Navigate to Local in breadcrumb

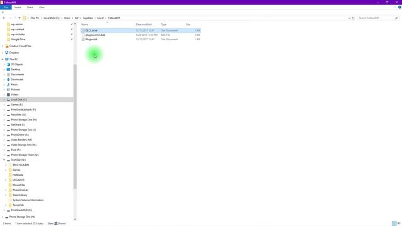[x=100, y=18]
